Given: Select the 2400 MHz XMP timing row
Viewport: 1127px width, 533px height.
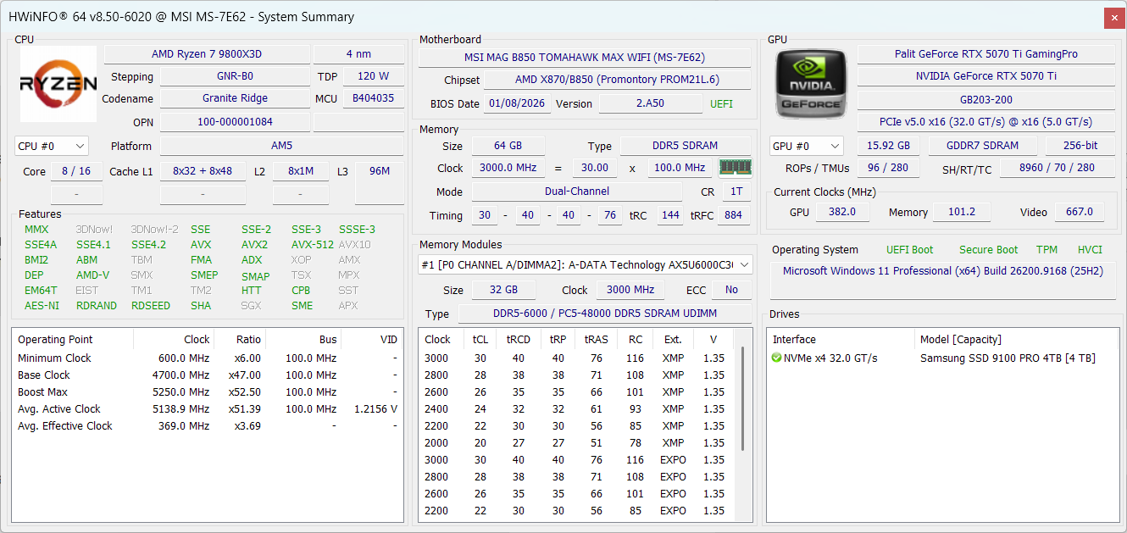Looking at the screenshot, I should (x=576, y=409).
